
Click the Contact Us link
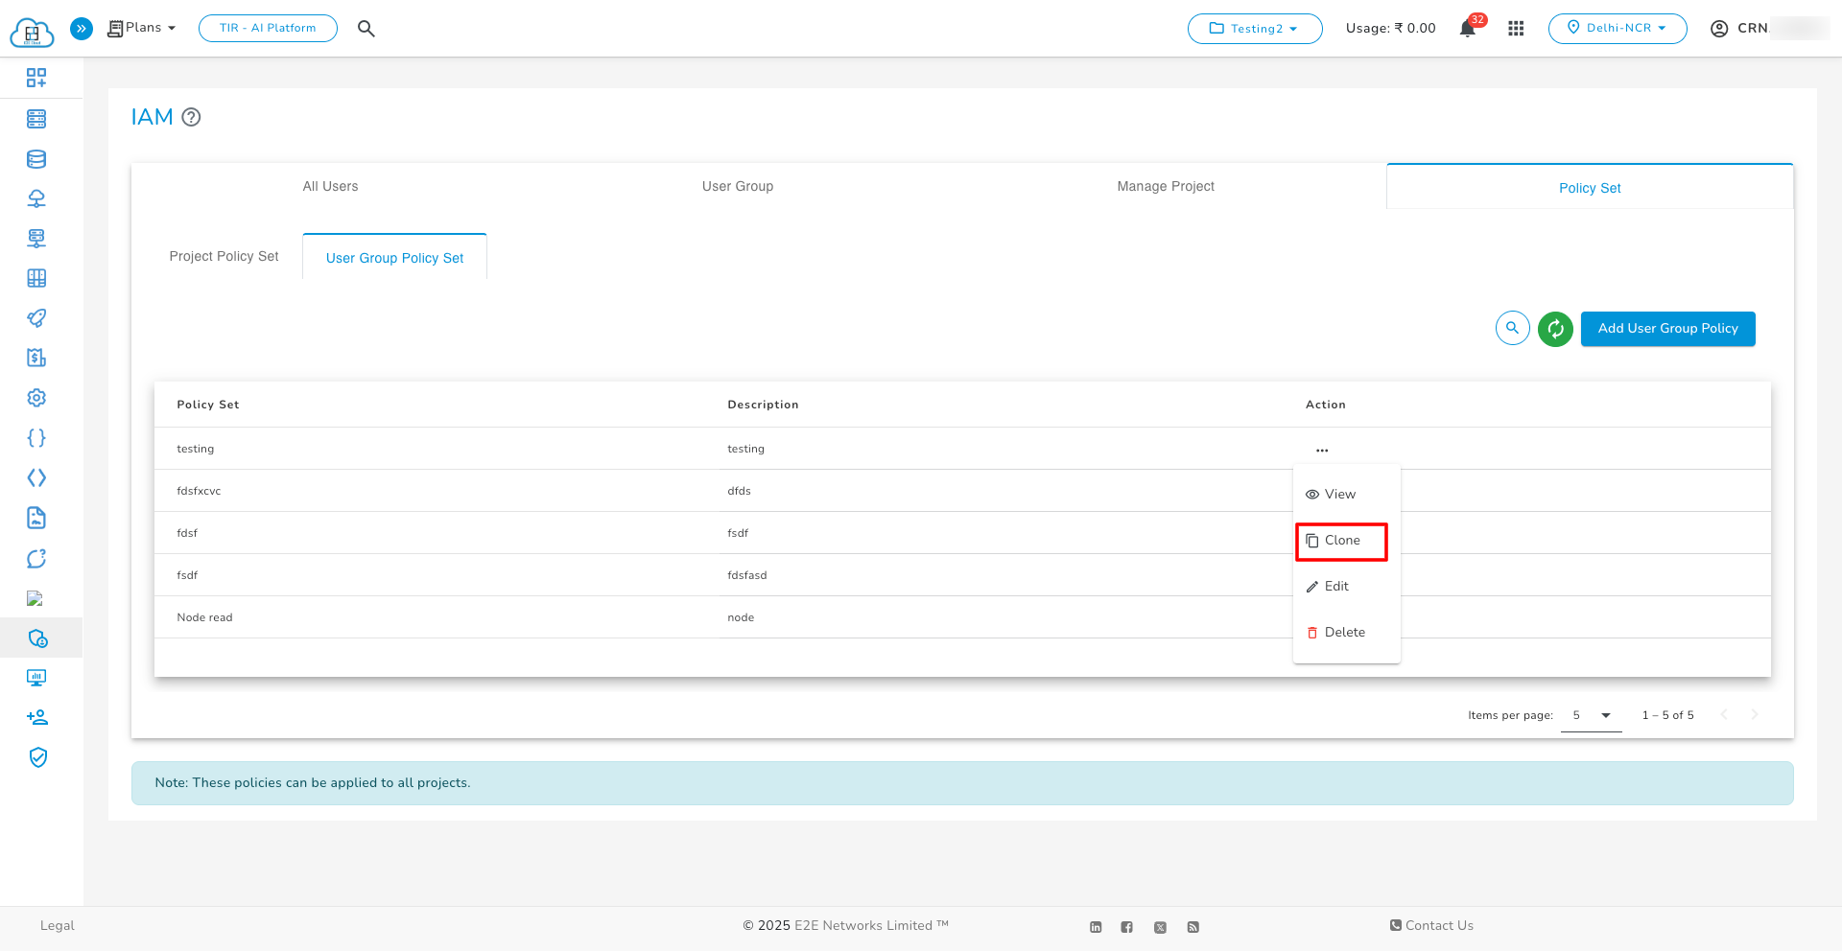coord(1431,925)
